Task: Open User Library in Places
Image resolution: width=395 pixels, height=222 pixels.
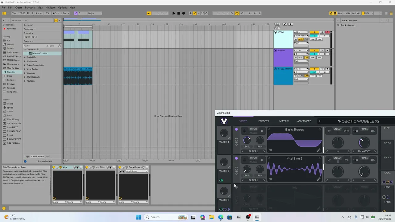Action: point(13,119)
